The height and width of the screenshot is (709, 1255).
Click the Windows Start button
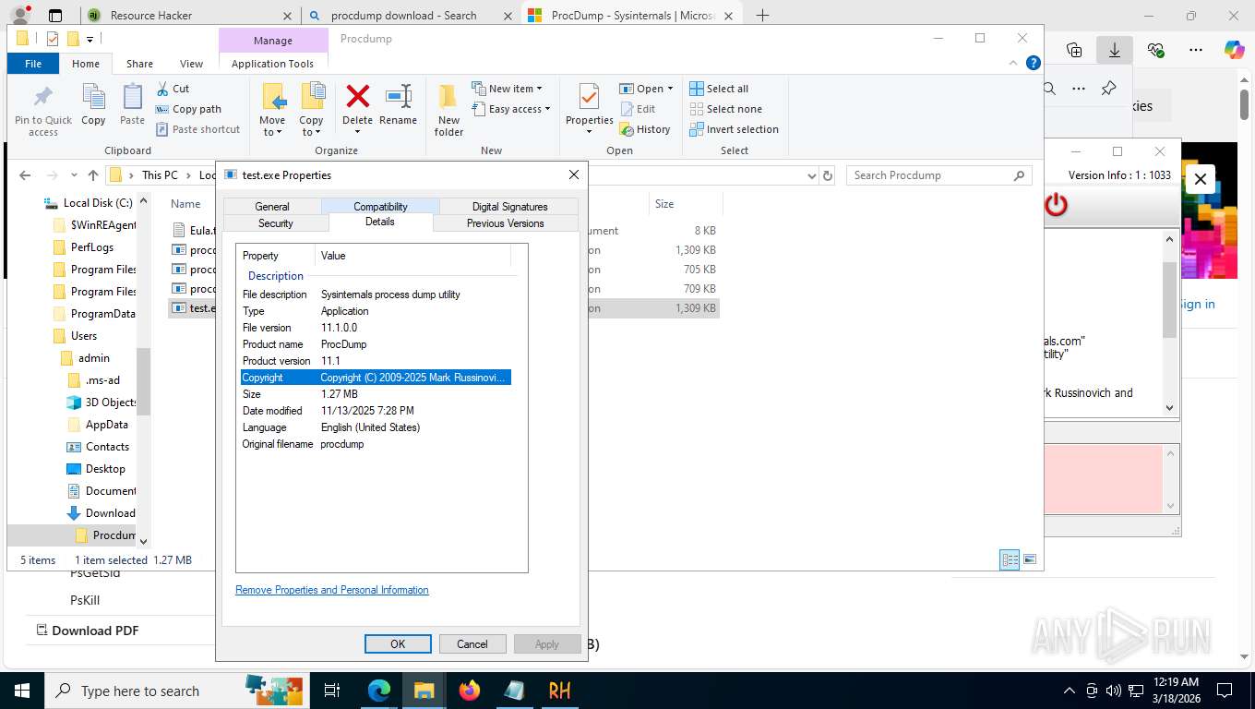[21, 691]
